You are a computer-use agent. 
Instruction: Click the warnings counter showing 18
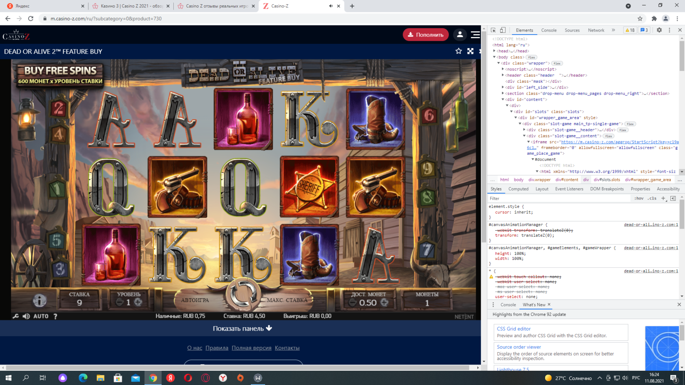[630, 30]
